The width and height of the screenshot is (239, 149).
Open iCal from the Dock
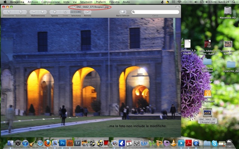click(129, 143)
